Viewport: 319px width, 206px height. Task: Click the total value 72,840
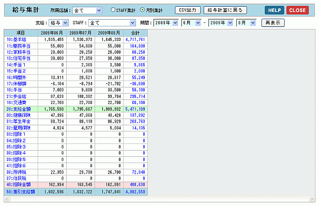pos(139,172)
